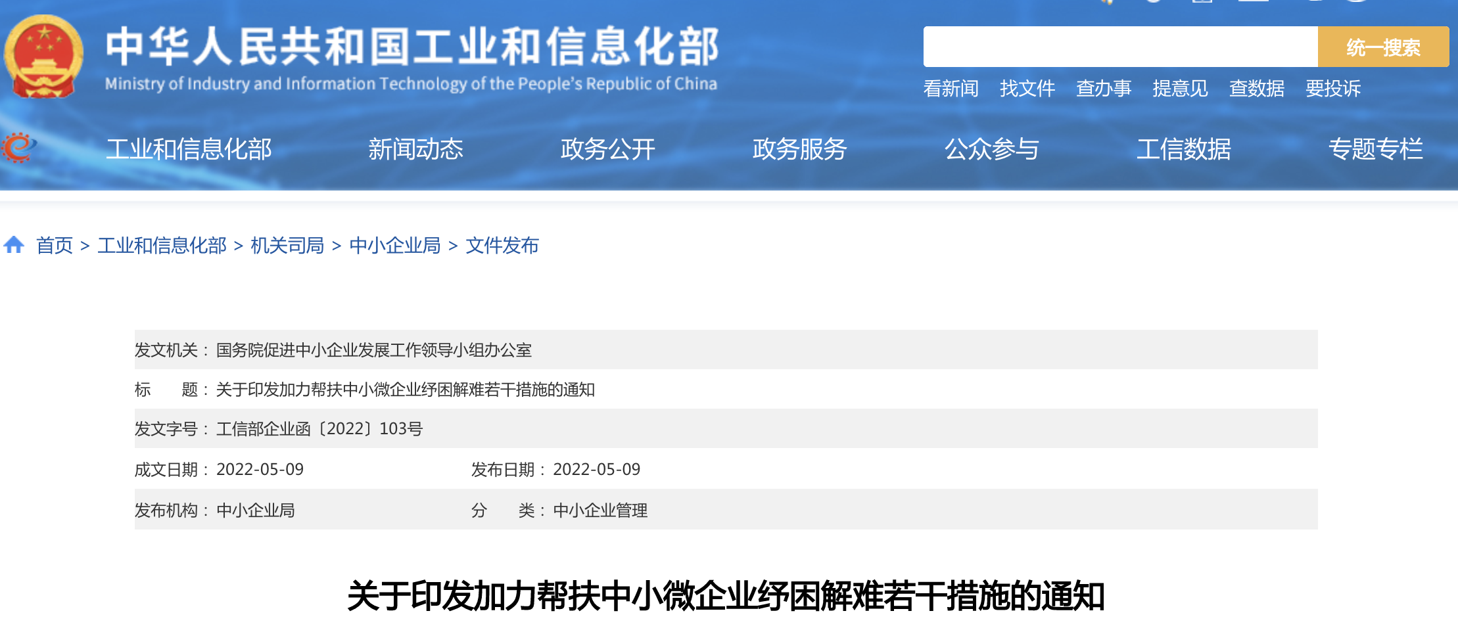Viewport: 1458px width, 632px height.
Task: Click the national emblem logo
Action: point(43,56)
